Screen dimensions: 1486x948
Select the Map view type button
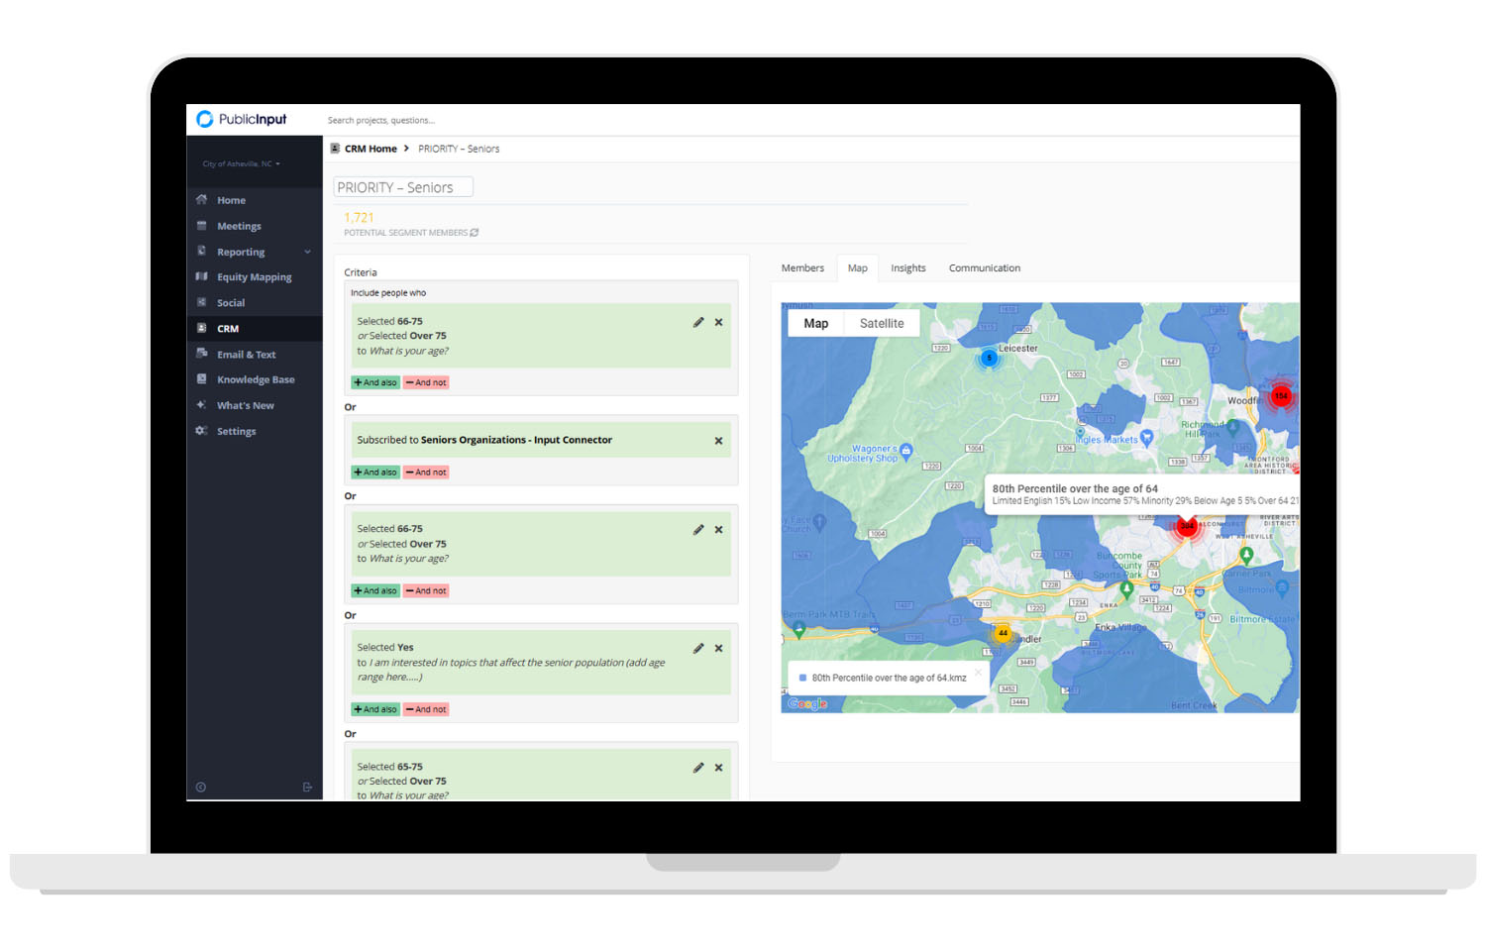(815, 324)
